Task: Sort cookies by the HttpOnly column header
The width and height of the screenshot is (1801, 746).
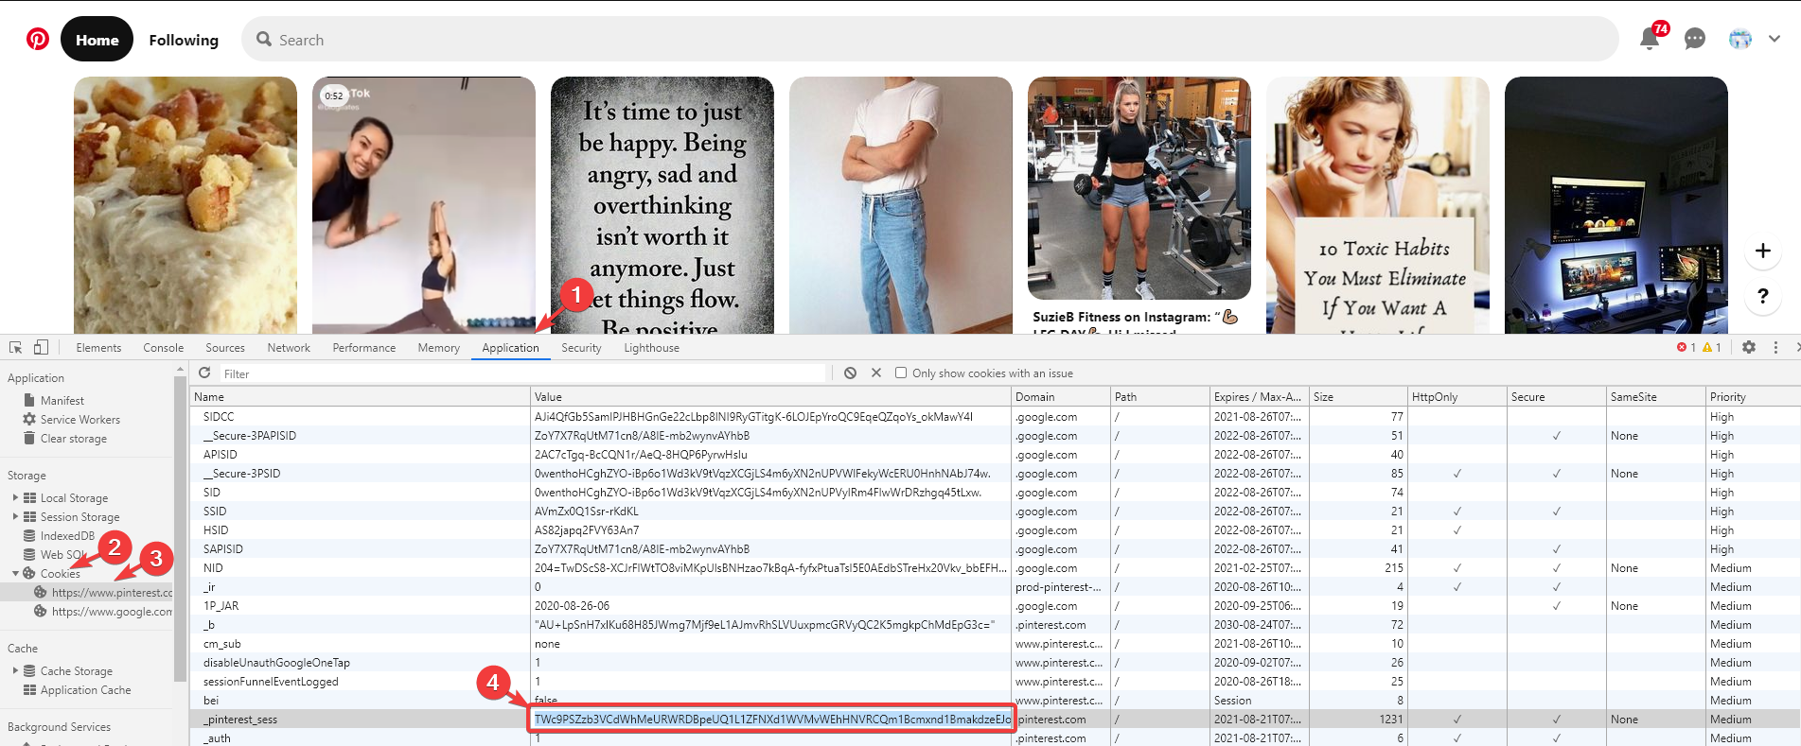Action: (1457, 397)
